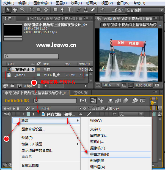Screen dimensions: 165x170
Task: Choose 空白对象(N) from the submenu
Action: 116,155
